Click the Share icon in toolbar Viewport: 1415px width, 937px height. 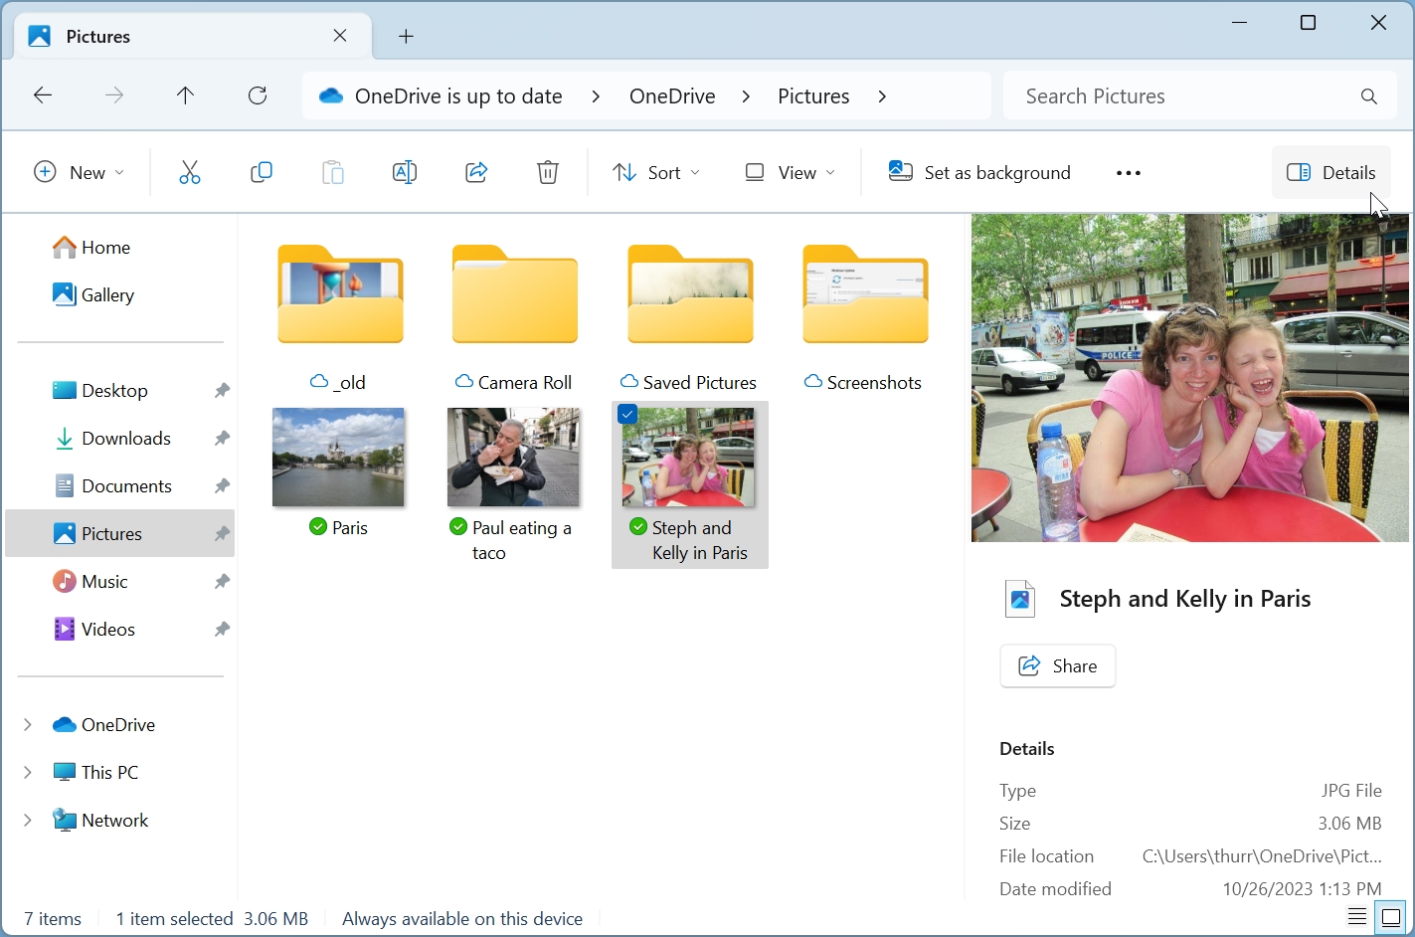click(476, 173)
